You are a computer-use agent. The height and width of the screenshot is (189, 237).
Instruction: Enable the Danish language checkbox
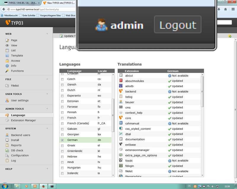[62, 85]
